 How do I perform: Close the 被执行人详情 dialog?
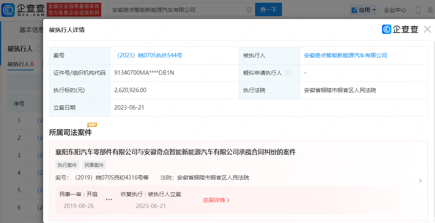coord(427,29)
